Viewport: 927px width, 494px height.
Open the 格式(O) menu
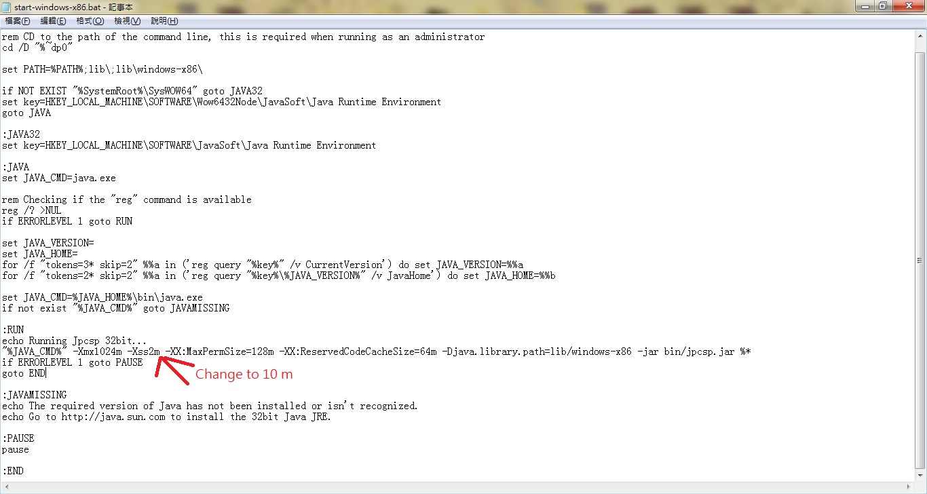[90, 21]
